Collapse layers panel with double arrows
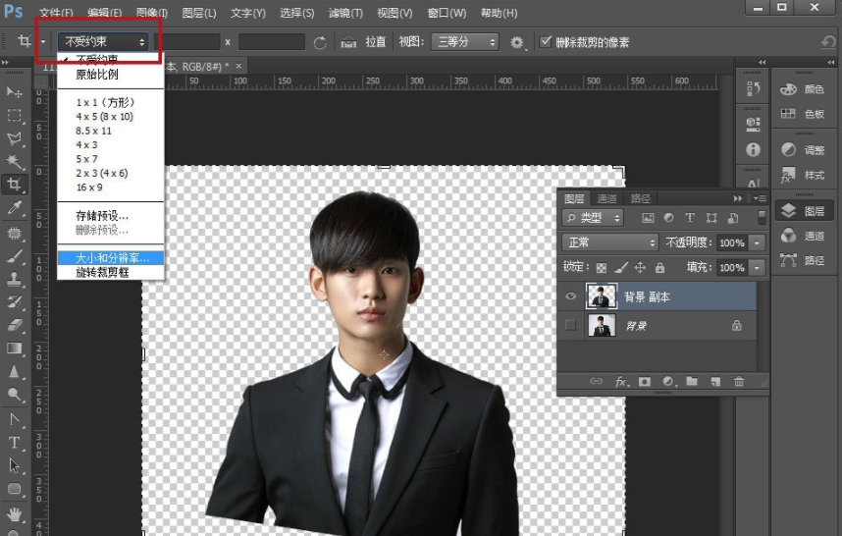842x536 pixels. pos(738,198)
